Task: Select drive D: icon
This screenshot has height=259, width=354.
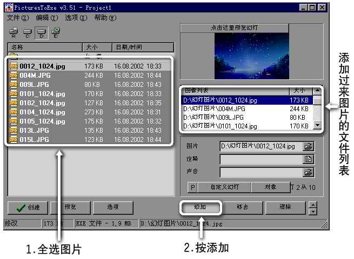Action: coord(42,33)
